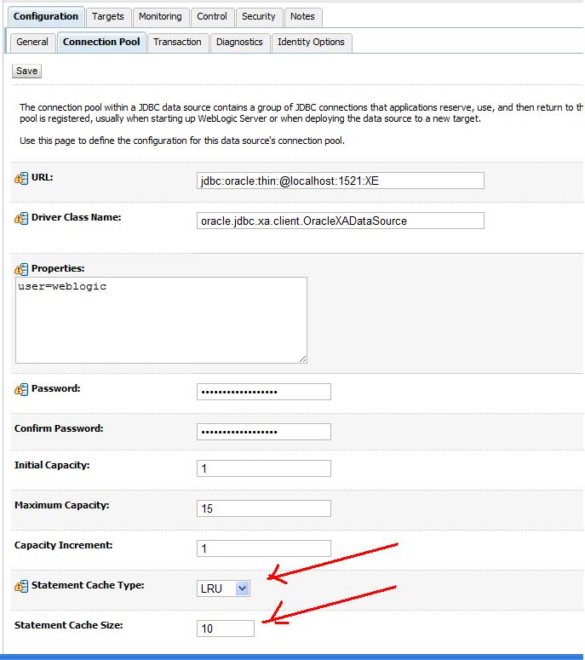This screenshot has height=660, width=585.
Task: Click the restart-required icon beside URL
Action: [x=21, y=178]
